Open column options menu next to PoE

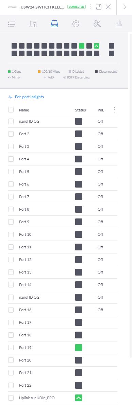pos(115,110)
